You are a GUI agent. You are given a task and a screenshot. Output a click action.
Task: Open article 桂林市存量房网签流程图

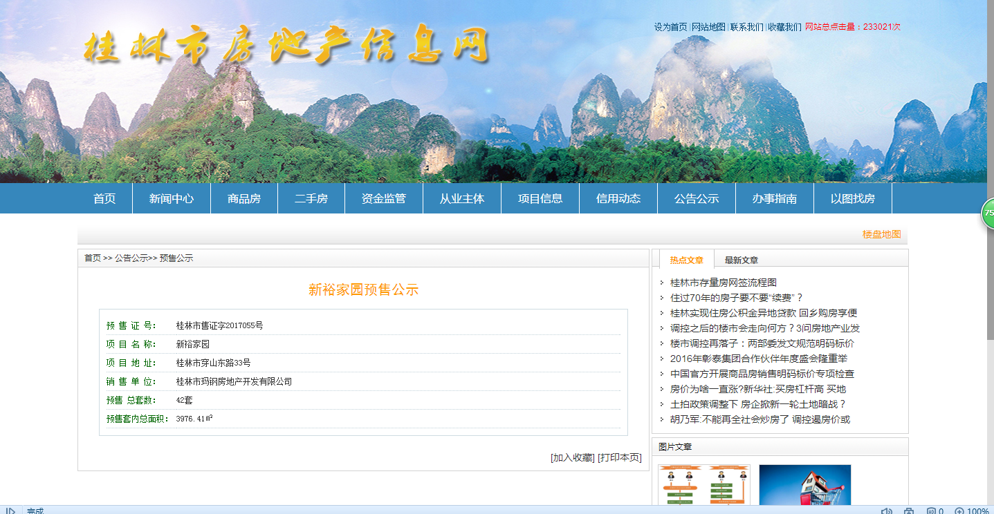[x=723, y=283]
